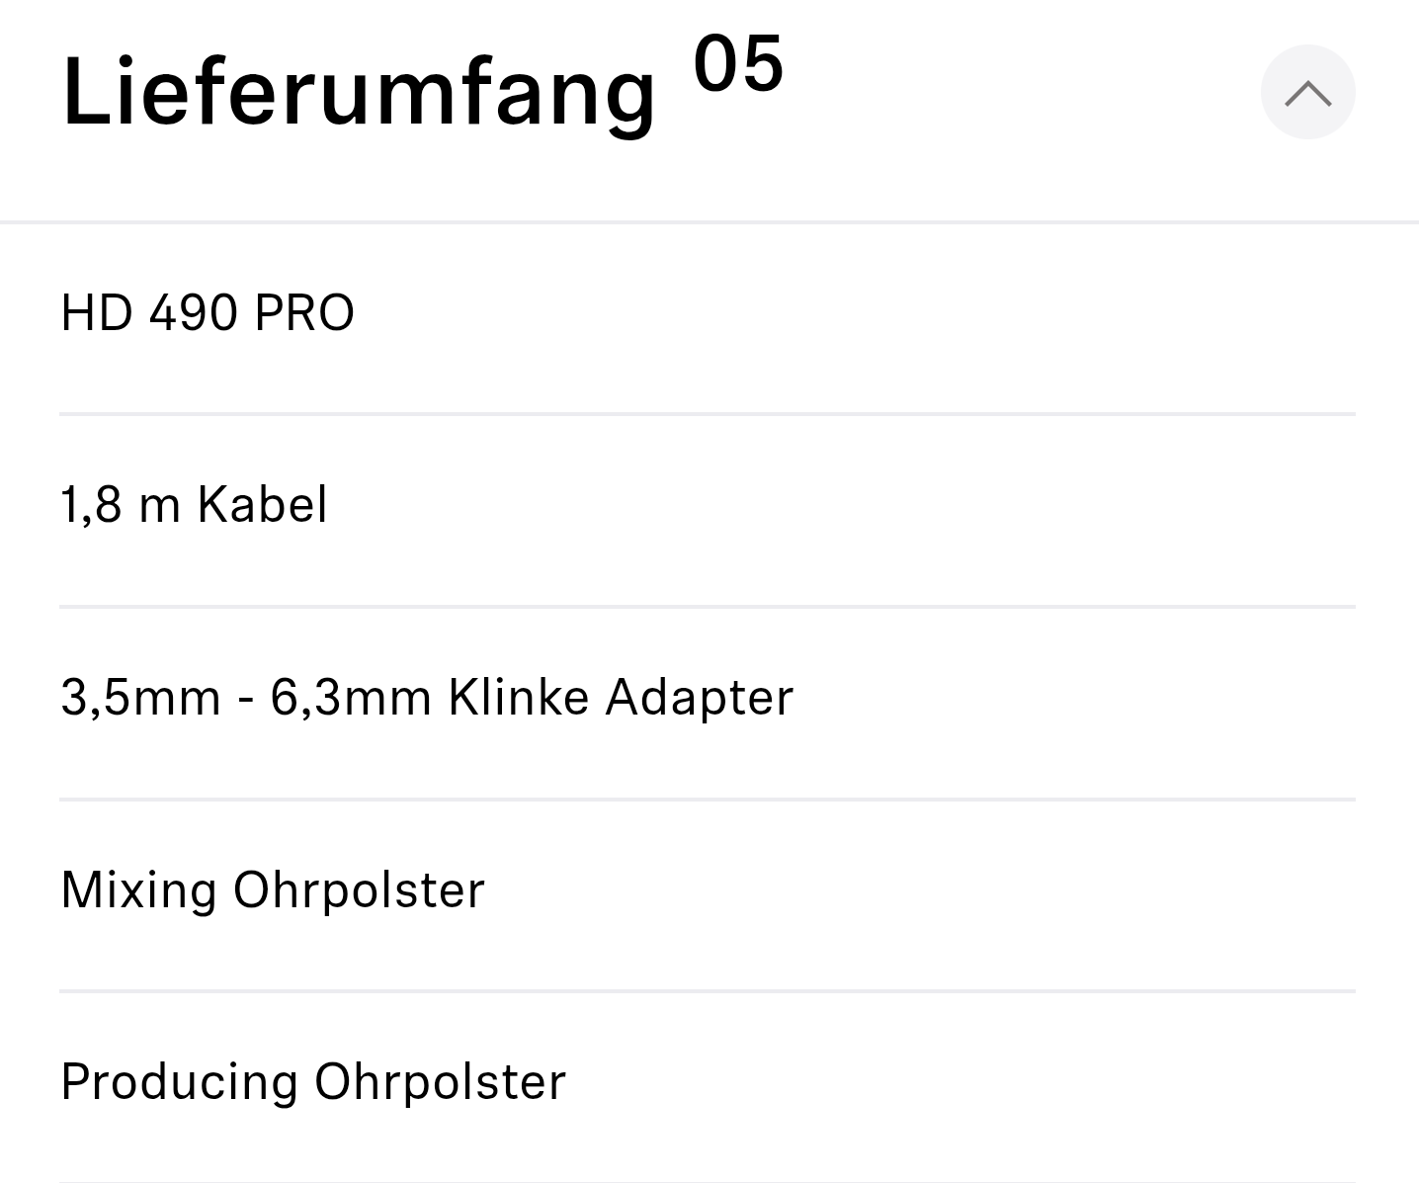Select the HD 490 PRO list entry
The width and height of the screenshot is (1419, 1183).
(208, 313)
